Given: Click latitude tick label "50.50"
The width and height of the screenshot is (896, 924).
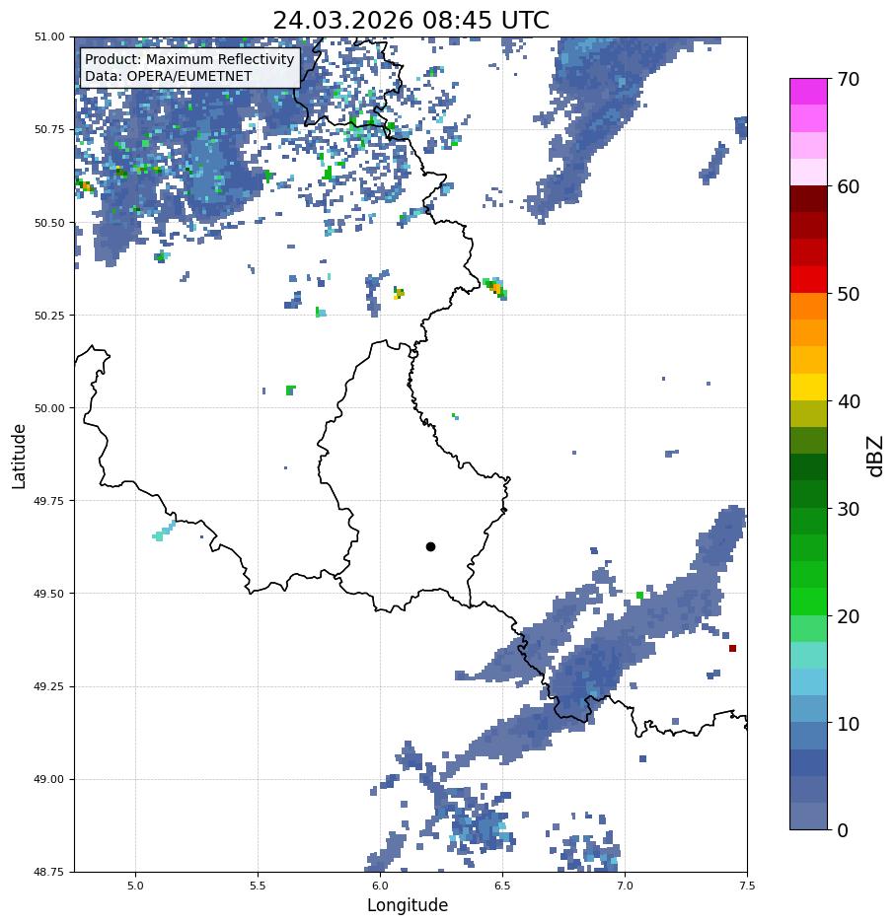Looking at the screenshot, I should (49, 223).
